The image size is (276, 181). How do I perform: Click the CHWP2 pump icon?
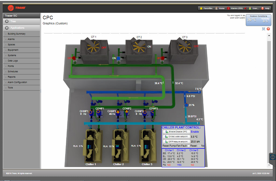[118, 112]
